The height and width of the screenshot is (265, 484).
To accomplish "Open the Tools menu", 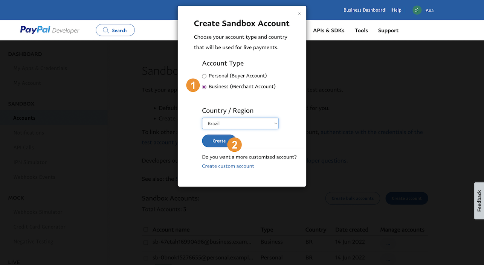I will pos(361,30).
